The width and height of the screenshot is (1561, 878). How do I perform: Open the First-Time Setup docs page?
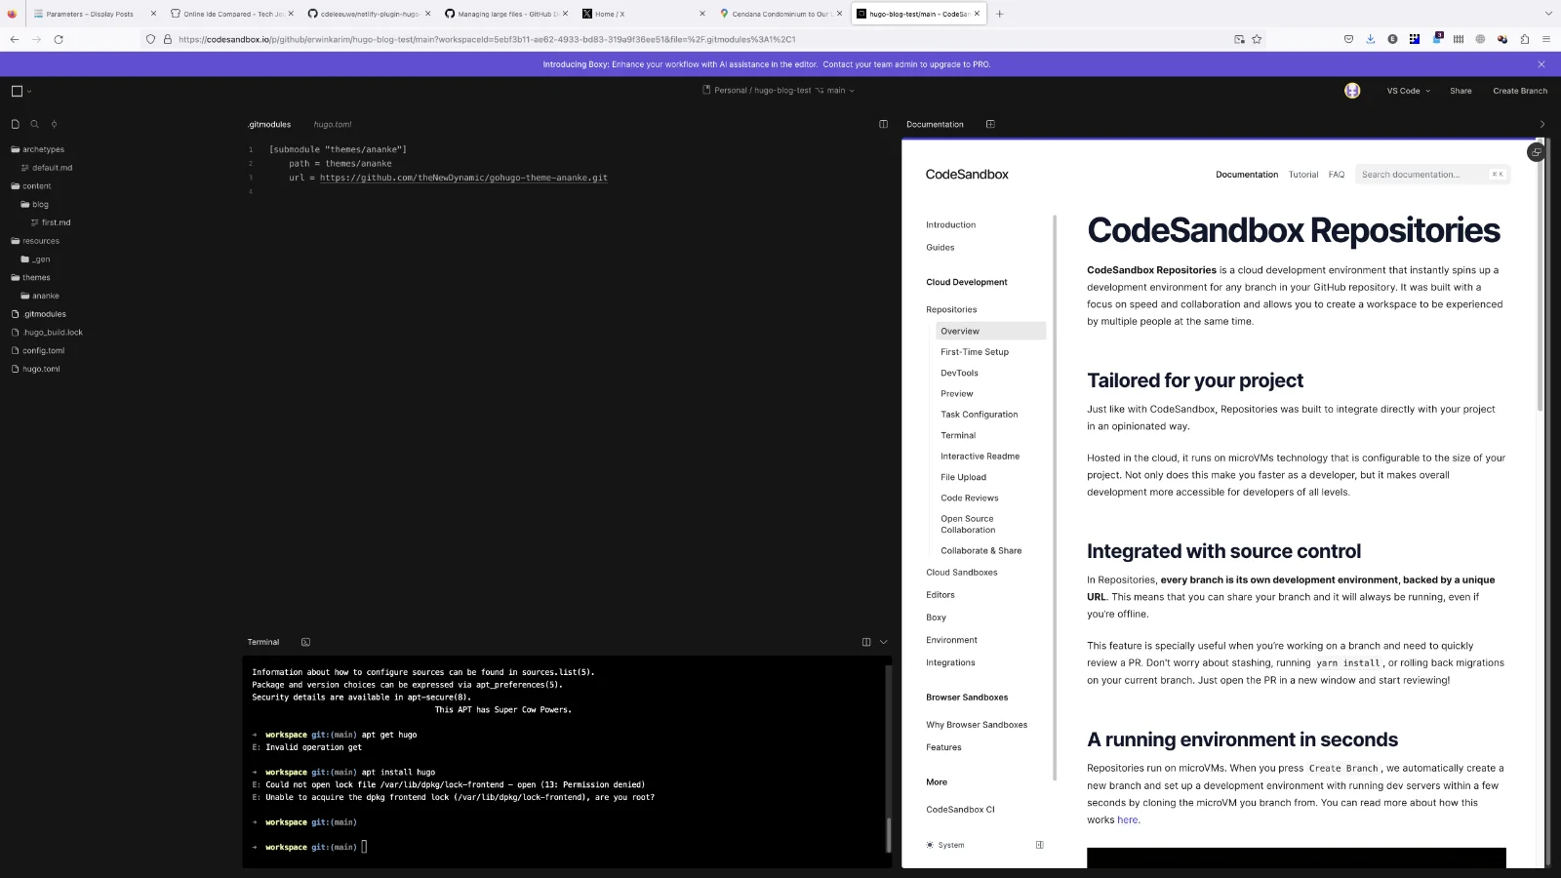[975, 352]
